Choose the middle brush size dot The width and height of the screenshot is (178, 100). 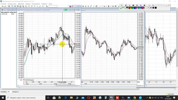[151, 8]
